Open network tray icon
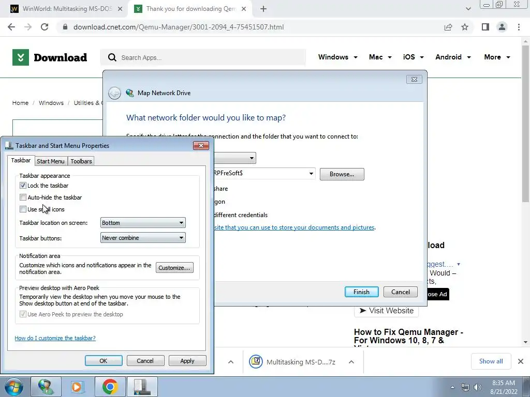530x397 pixels. [465, 387]
